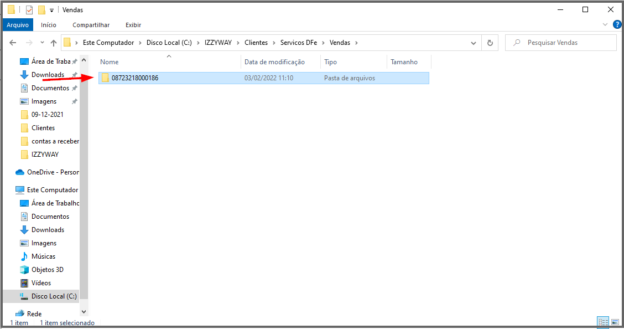Screen dimensions: 624x329
Task: Open the Arquivo menu
Action: [x=17, y=25]
